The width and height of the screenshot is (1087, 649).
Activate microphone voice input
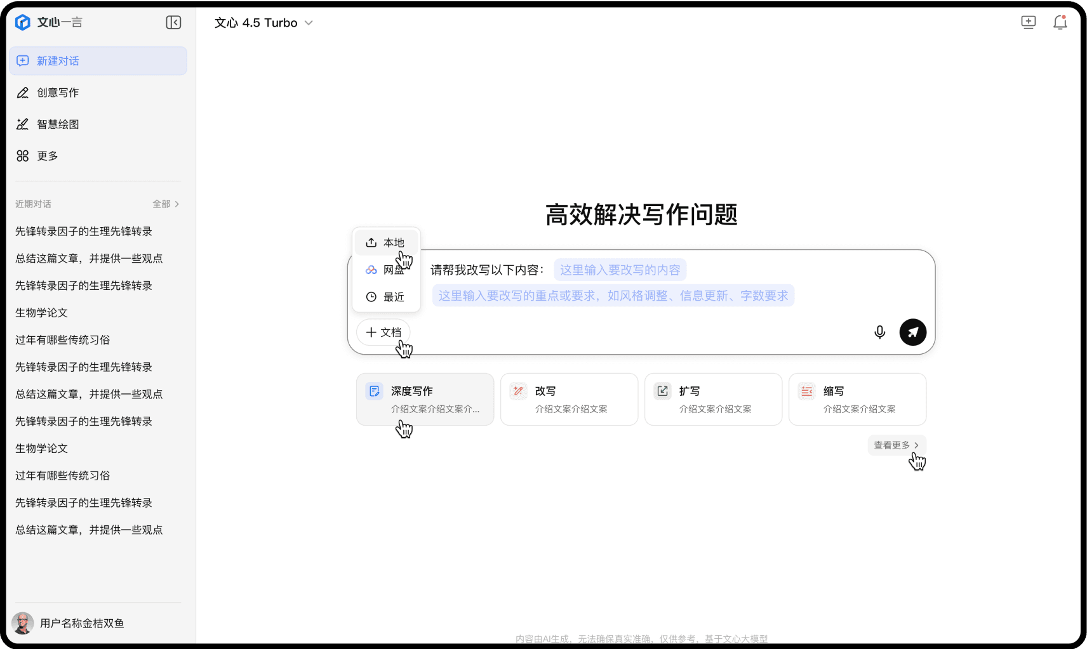pyautogui.click(x=879, y=332)
